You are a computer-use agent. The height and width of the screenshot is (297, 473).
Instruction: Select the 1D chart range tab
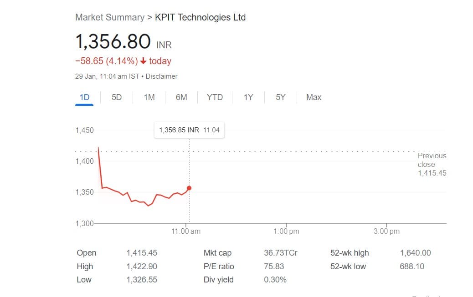(84, 97)
